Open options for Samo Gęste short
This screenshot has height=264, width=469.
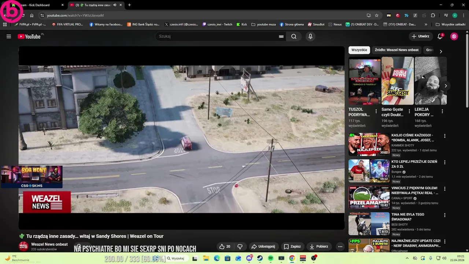click(409, 111)
